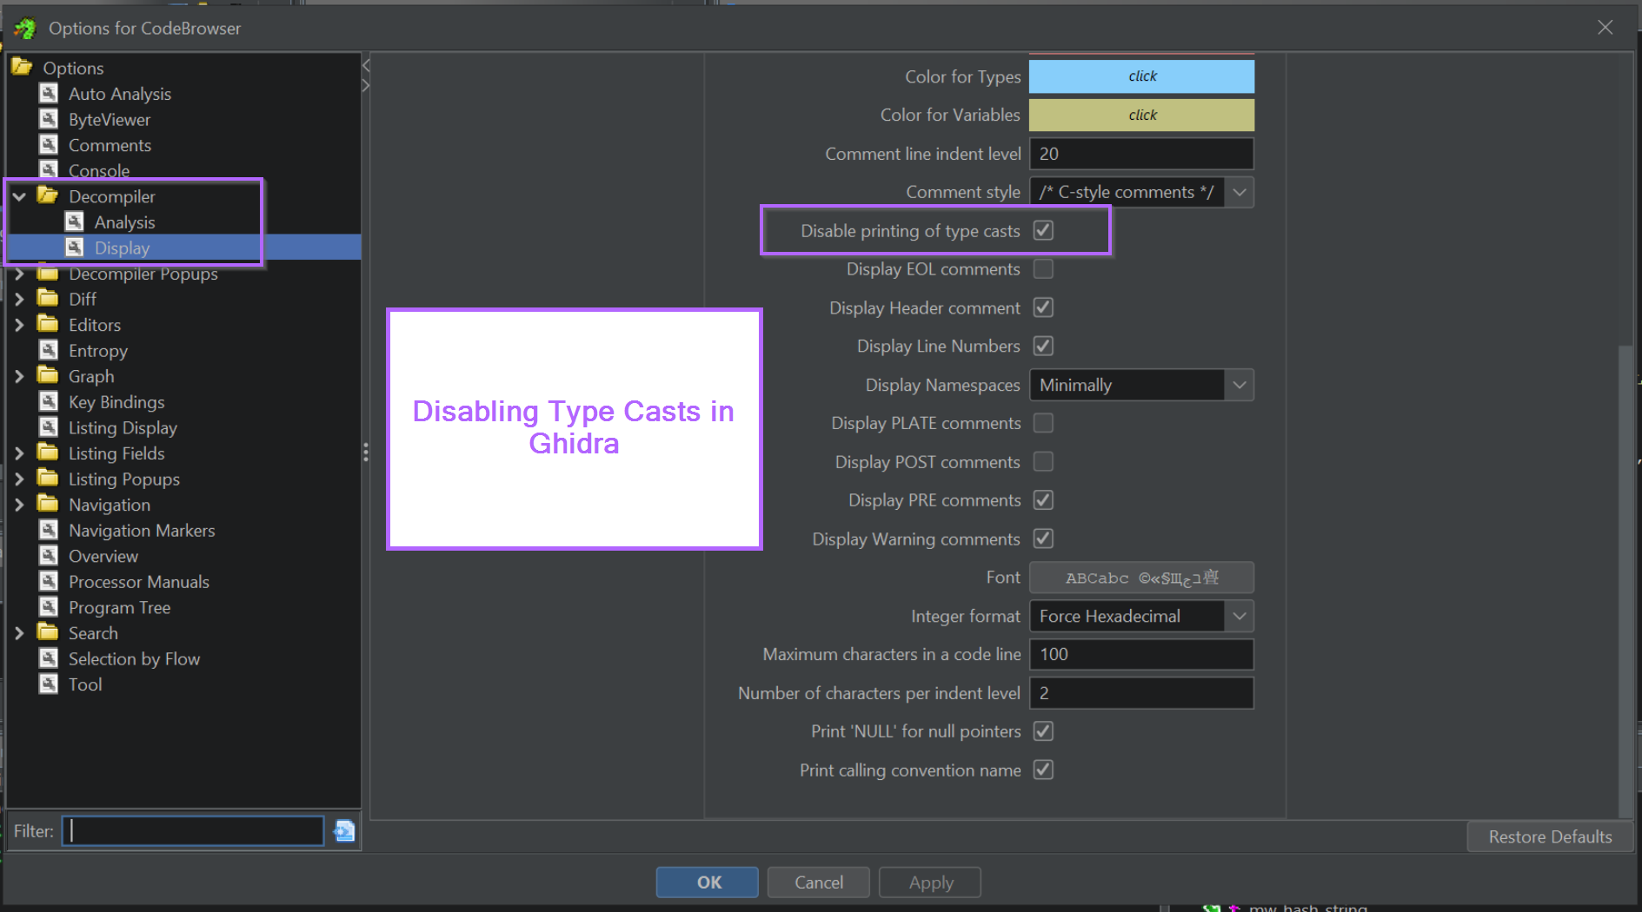Select Decompiler Popups in the options tree

(x=143, y=274)
